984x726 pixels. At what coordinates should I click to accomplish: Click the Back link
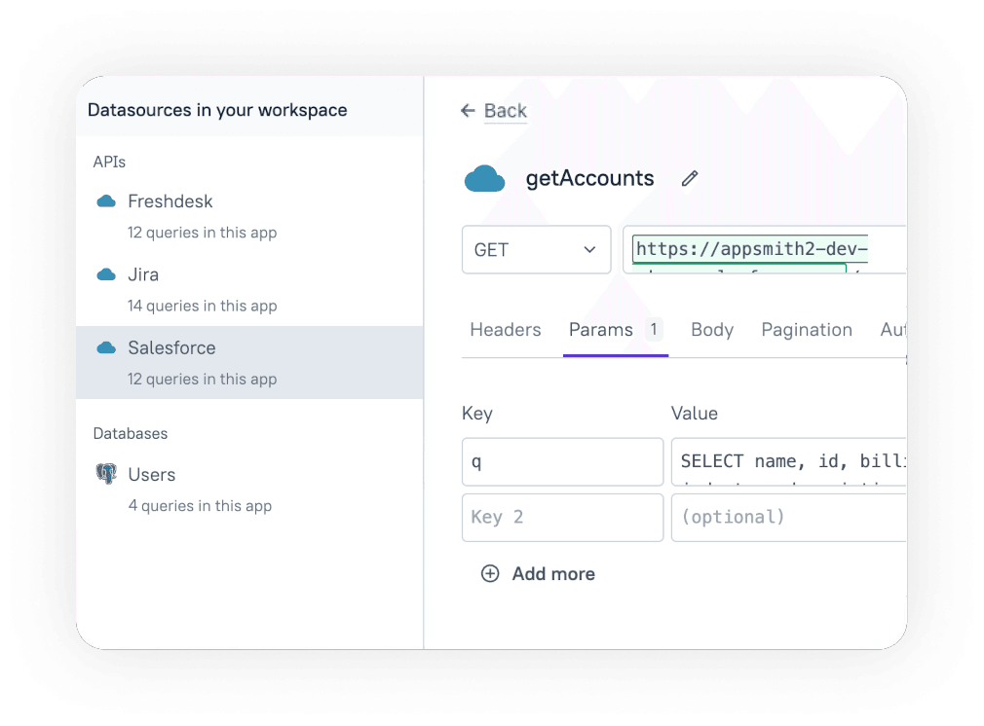click(505, 110)
